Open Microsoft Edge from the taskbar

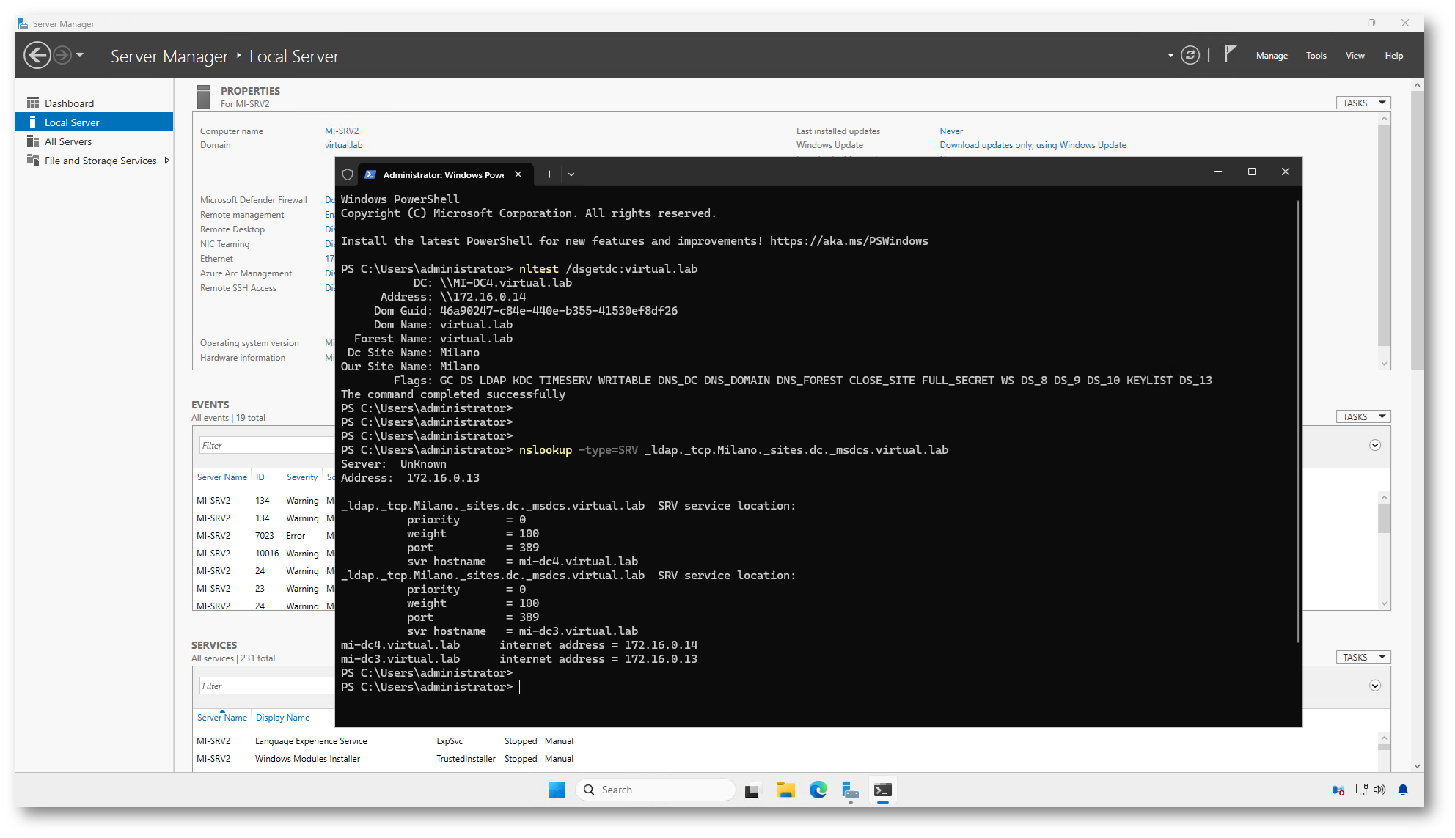tap(818, 790)
